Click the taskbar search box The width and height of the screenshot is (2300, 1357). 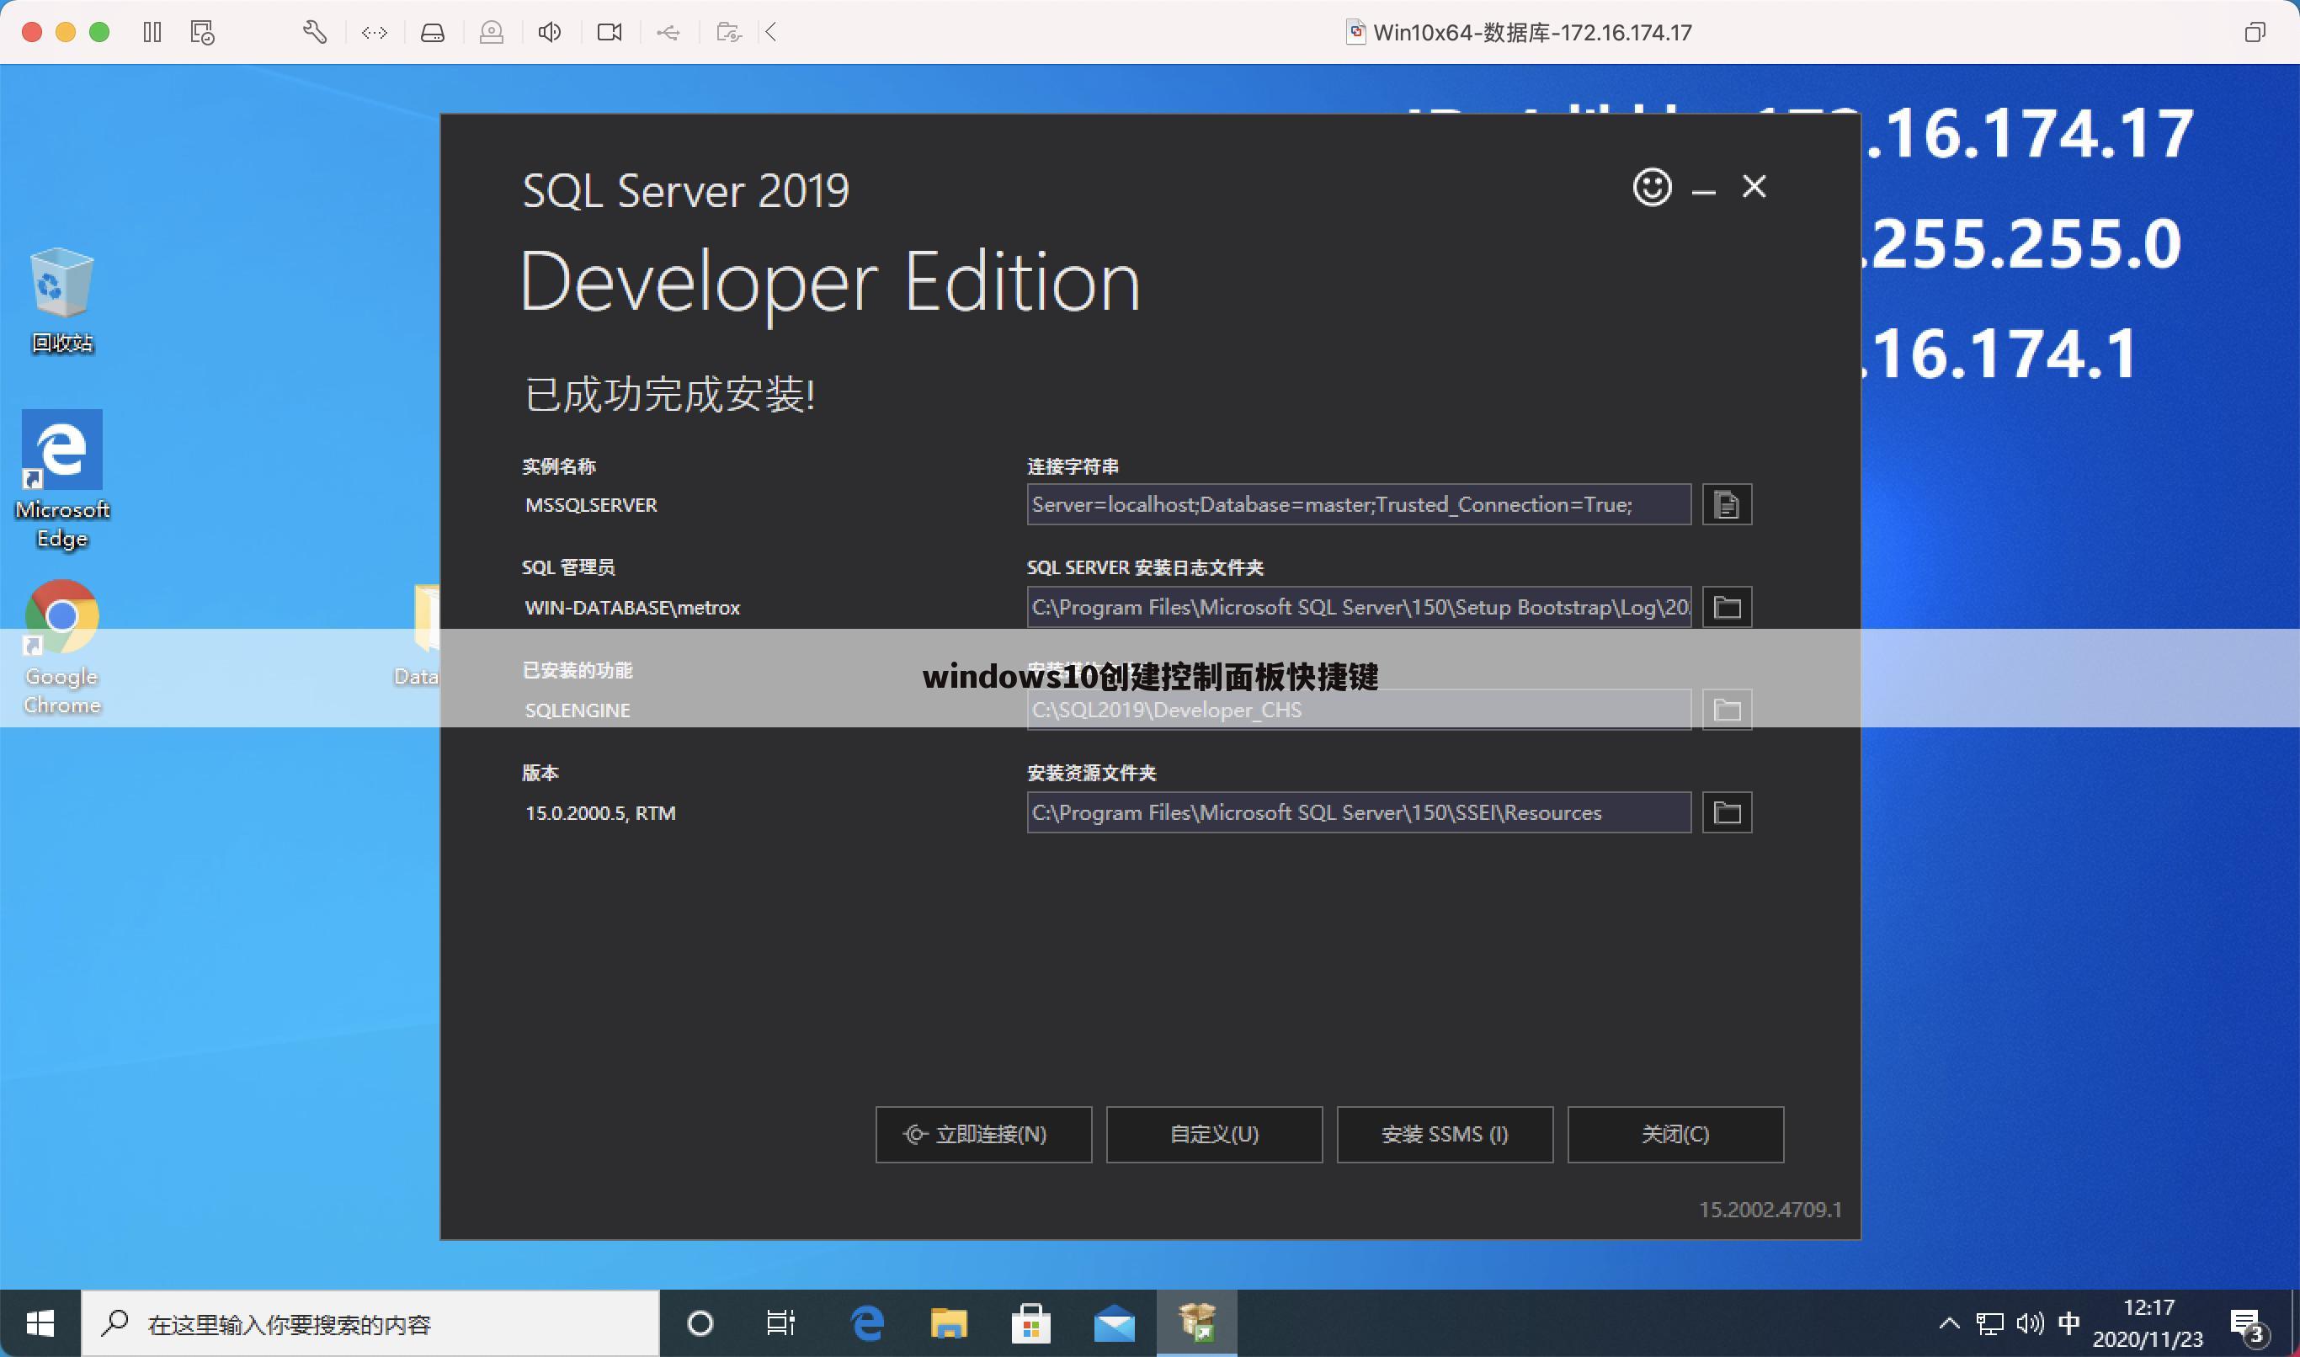(x=370, y=1324)
